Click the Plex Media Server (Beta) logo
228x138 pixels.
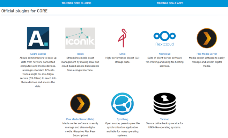click(80, 104)
